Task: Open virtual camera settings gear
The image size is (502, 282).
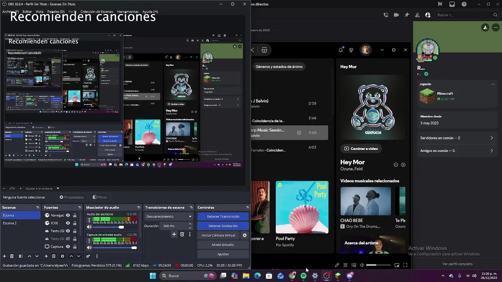Action: 245,235
